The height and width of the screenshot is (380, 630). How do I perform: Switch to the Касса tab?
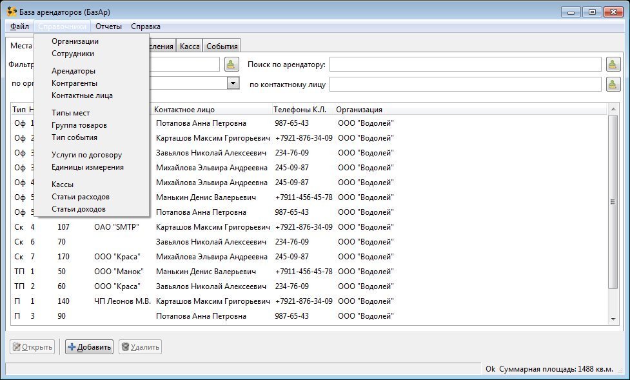(x=190, y=46)
